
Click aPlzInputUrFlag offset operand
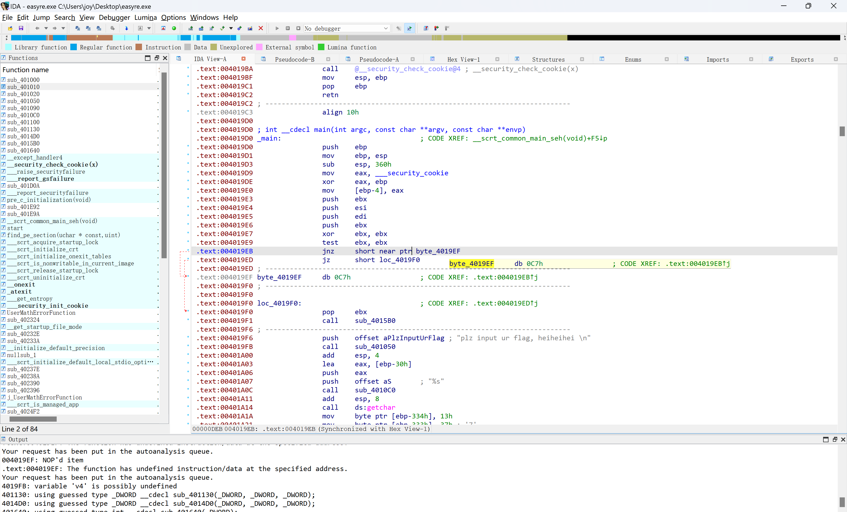click(413, 338)
